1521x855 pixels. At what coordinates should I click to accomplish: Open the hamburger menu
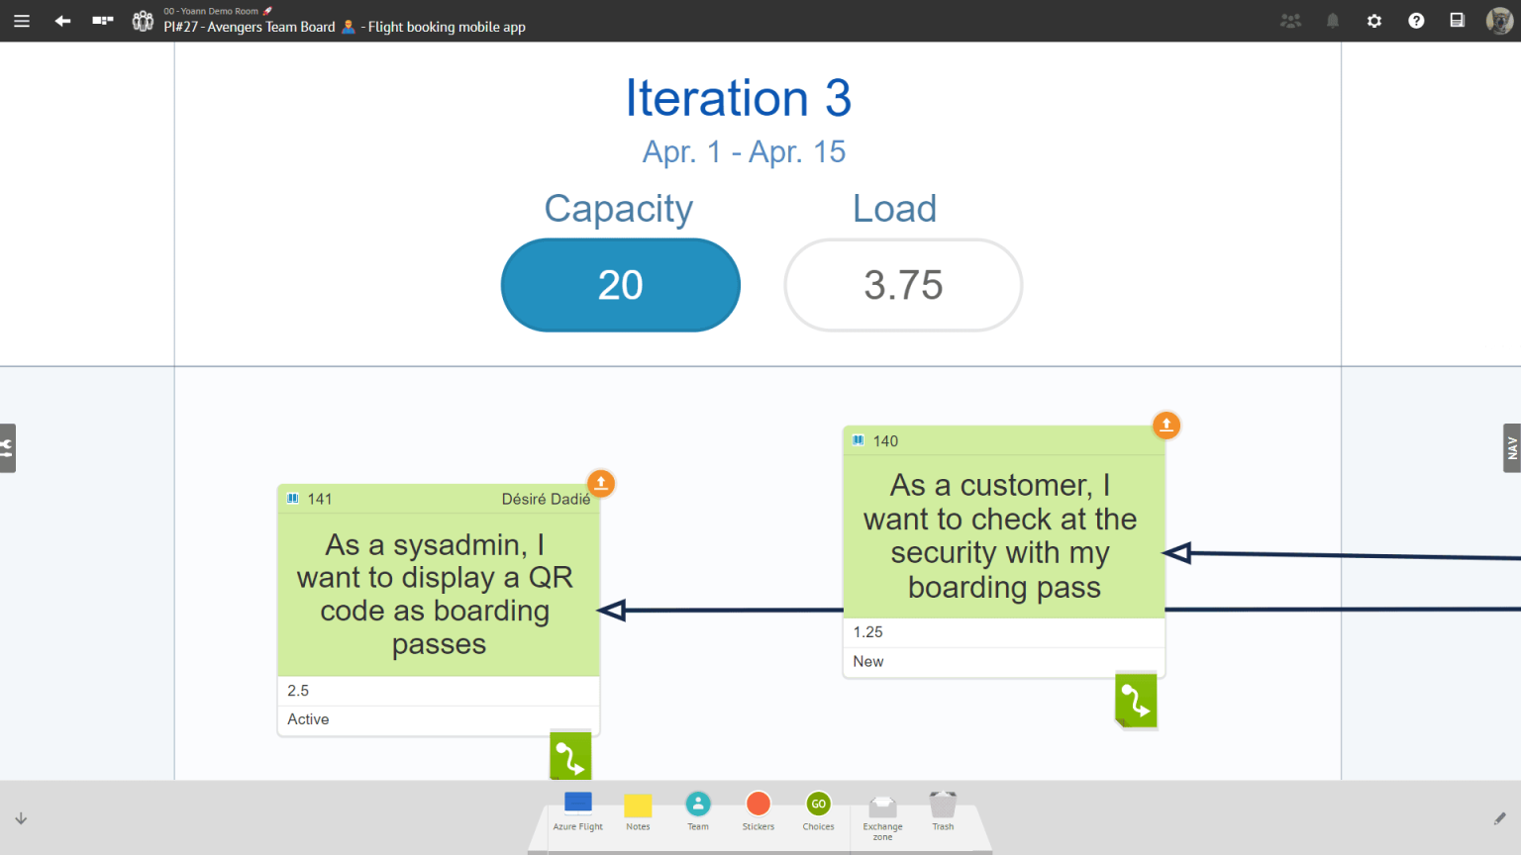[x=21, y=20]
